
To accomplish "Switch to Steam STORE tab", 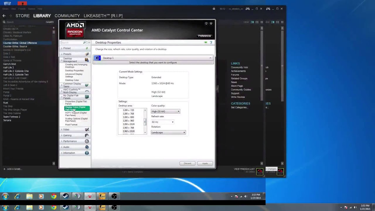I will 23,16.
